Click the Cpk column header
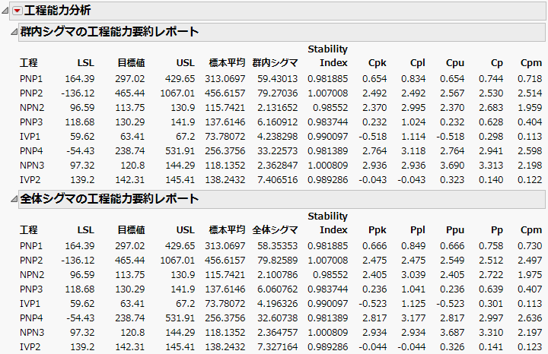The image size is (548, 354). tap(376, 62)
